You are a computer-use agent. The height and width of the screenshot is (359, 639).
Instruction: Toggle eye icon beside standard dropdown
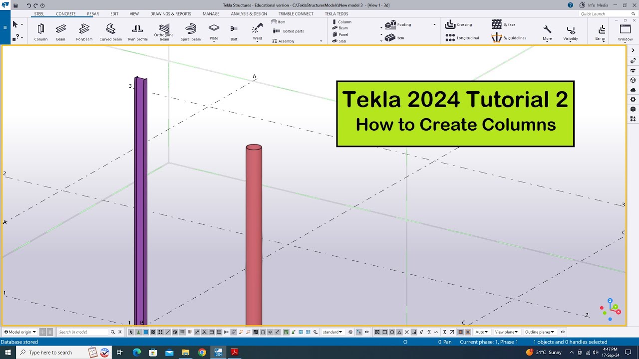[x=367, y=332]
